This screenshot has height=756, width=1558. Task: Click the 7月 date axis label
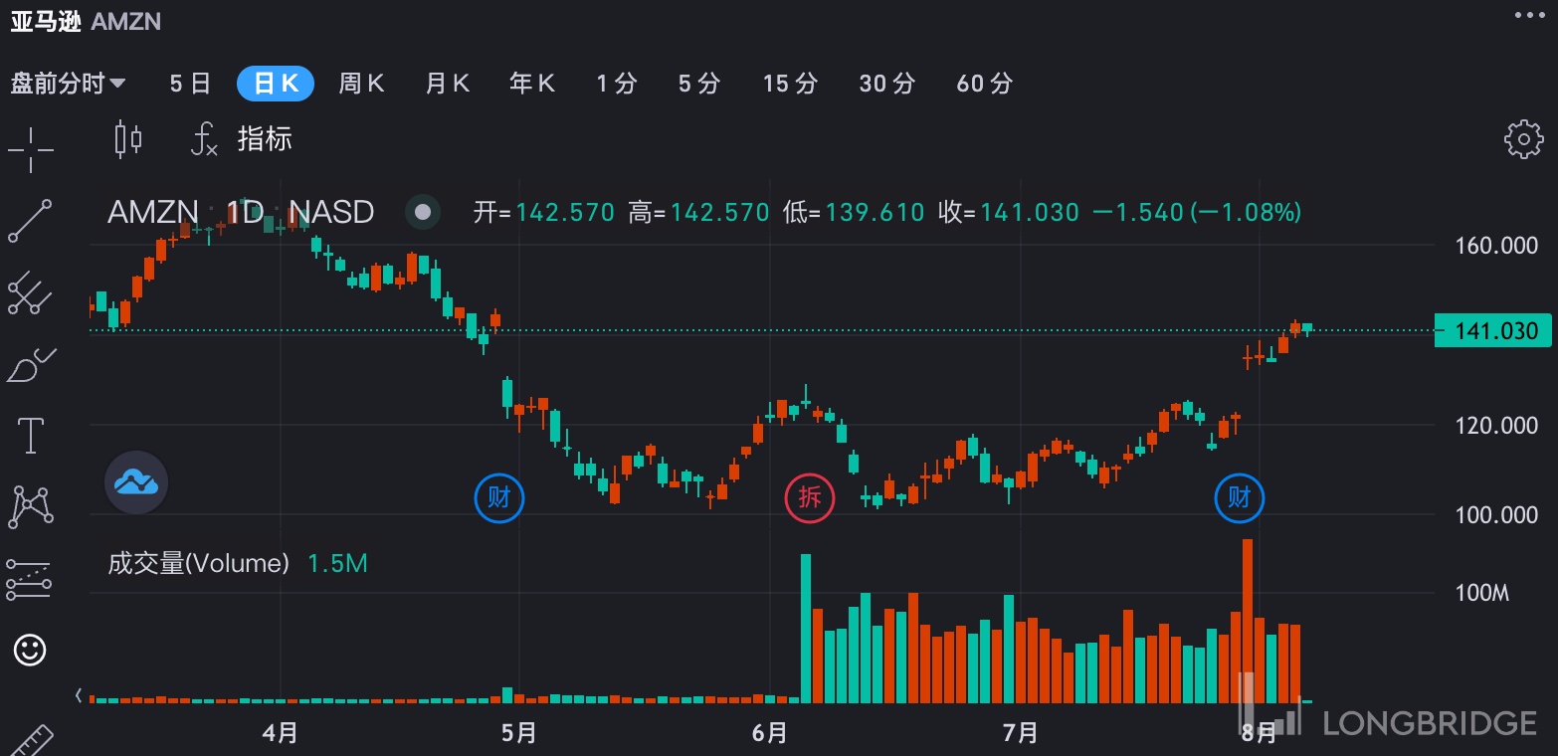(x=1021, y=733)
